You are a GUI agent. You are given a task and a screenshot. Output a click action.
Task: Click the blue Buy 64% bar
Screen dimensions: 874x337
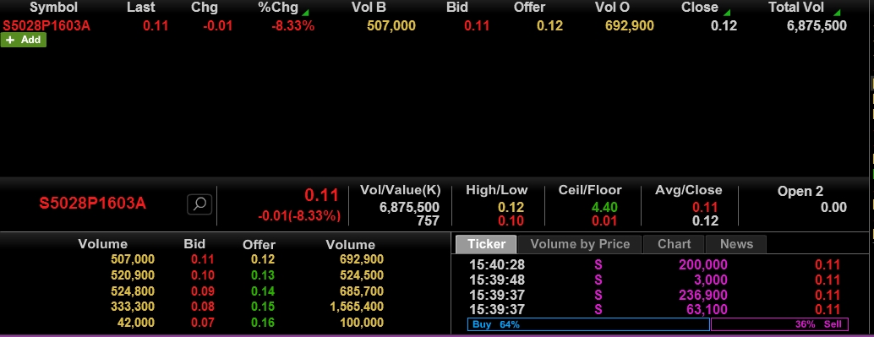pyautogui.click(x=588, y=324)
